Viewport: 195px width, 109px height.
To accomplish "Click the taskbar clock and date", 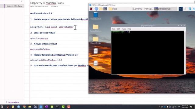I will point(185,107).
